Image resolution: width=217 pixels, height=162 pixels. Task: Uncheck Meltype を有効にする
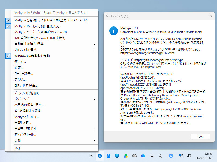pos(51,20)
